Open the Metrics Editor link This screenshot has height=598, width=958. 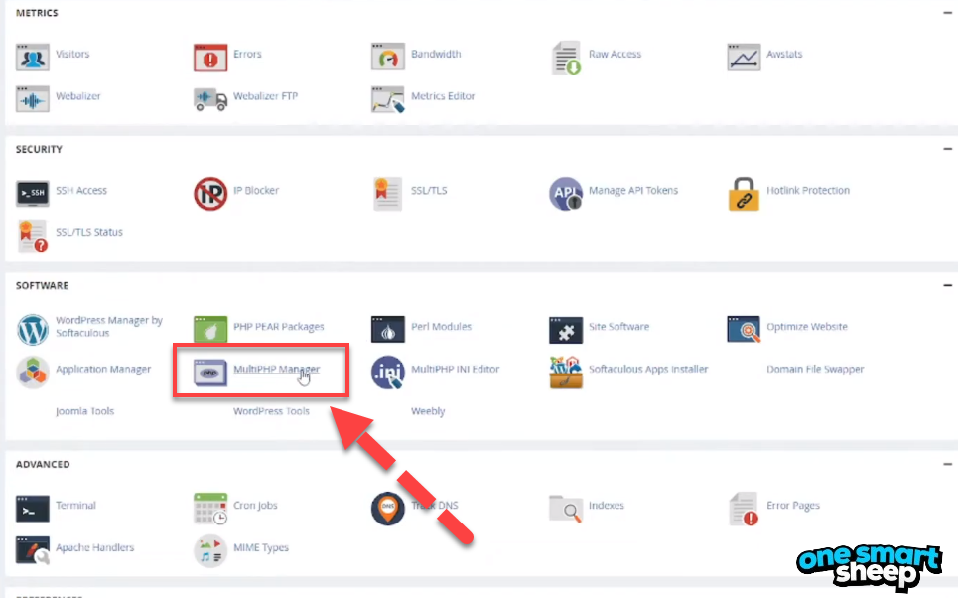pyautogui.click(x=443, y=96)
